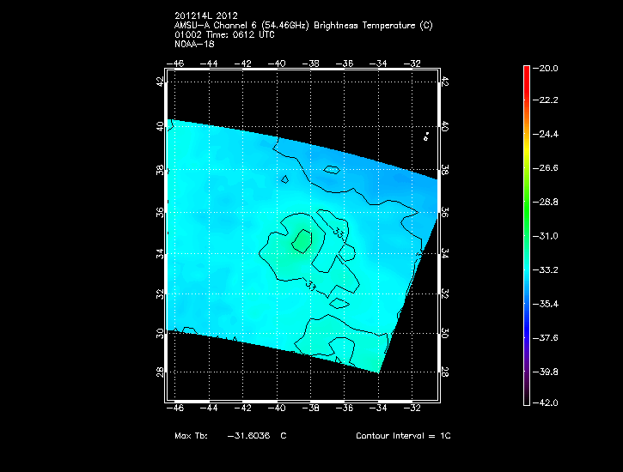Click the -46 longitude label on top axis
623x472 pixels.
[x=177, y=63]
